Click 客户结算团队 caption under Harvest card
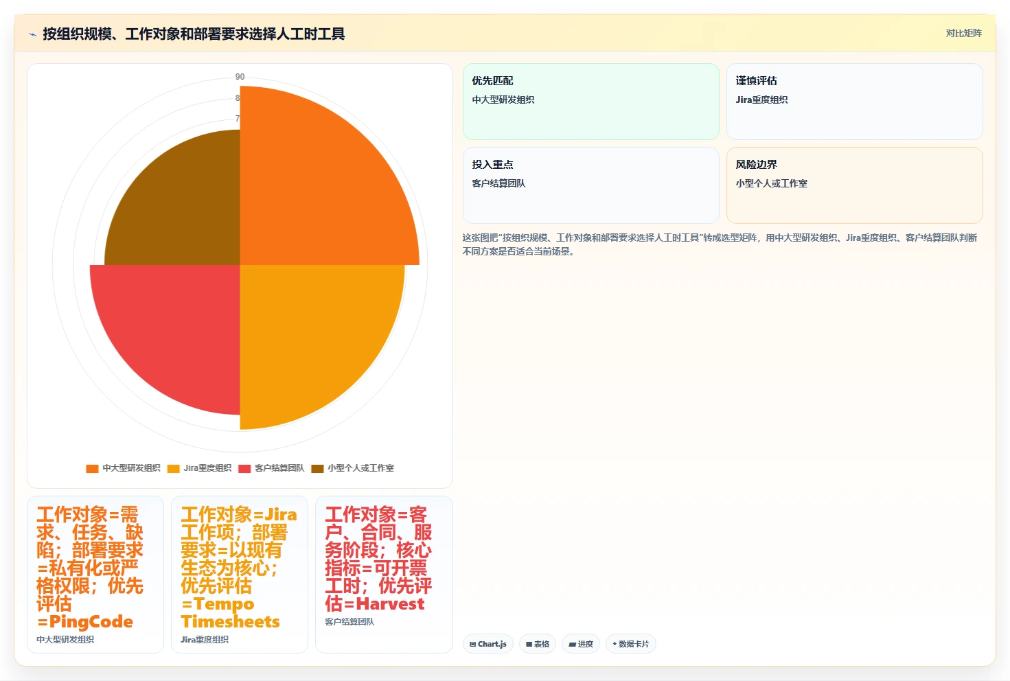This screenshot has width=1010, height=681. tap(349, 622)
